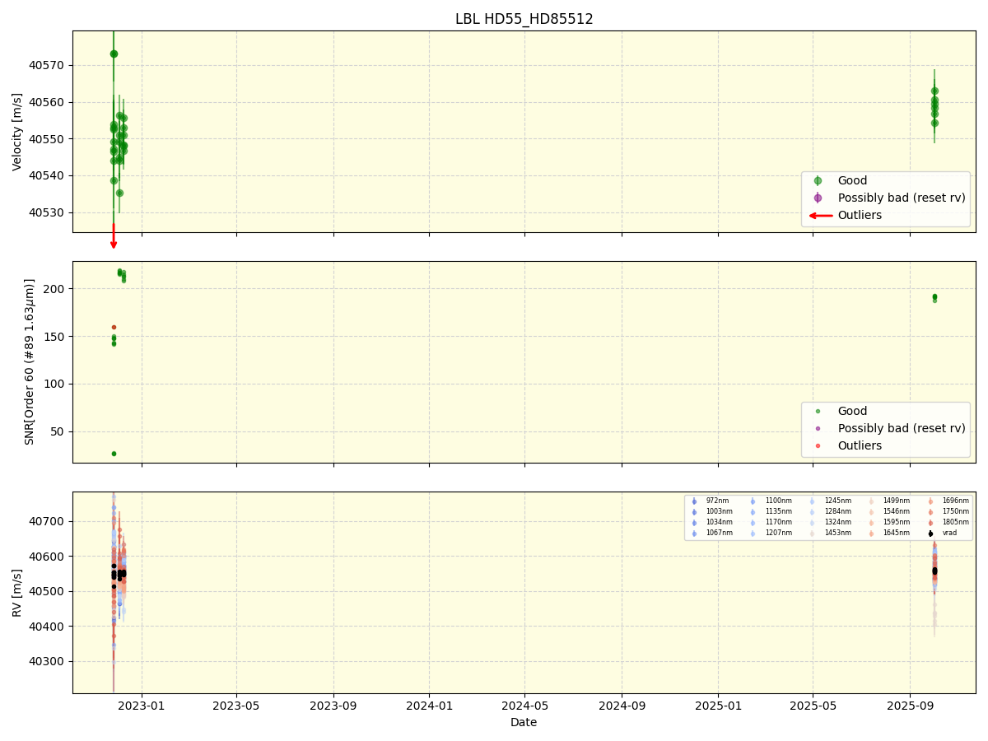This screenshot has width=988, height=741.
Task: Click the 972nm marker in the wavelength legend
Action: pos(694,501)
